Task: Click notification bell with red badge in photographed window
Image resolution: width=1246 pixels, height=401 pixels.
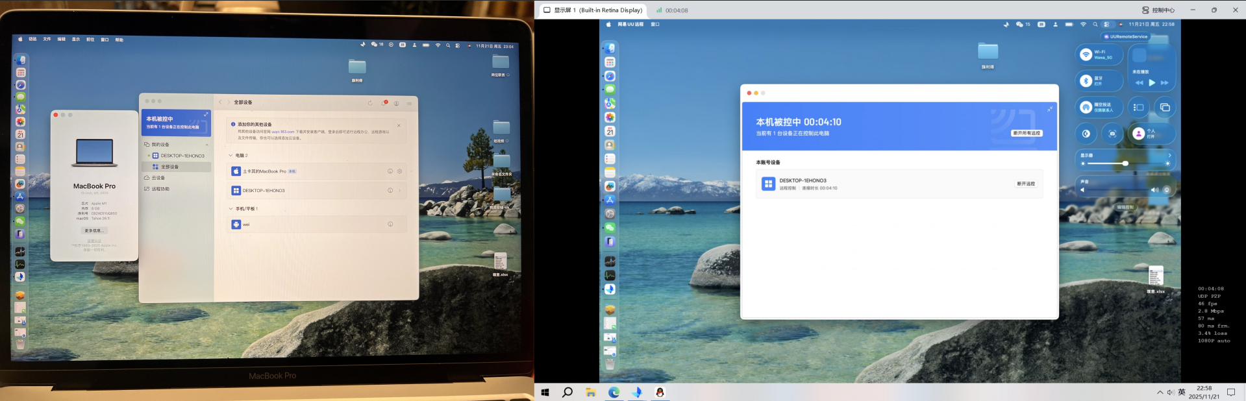Action: pos(384,103)
